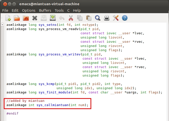Click the scrollbar up arrow
The image size is (169, 121).
click(x=2, y=25)
